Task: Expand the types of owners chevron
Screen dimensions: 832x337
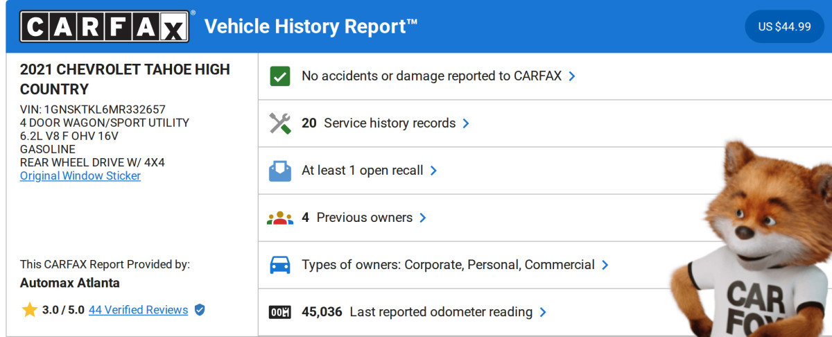Action: [x=605, y=265]
